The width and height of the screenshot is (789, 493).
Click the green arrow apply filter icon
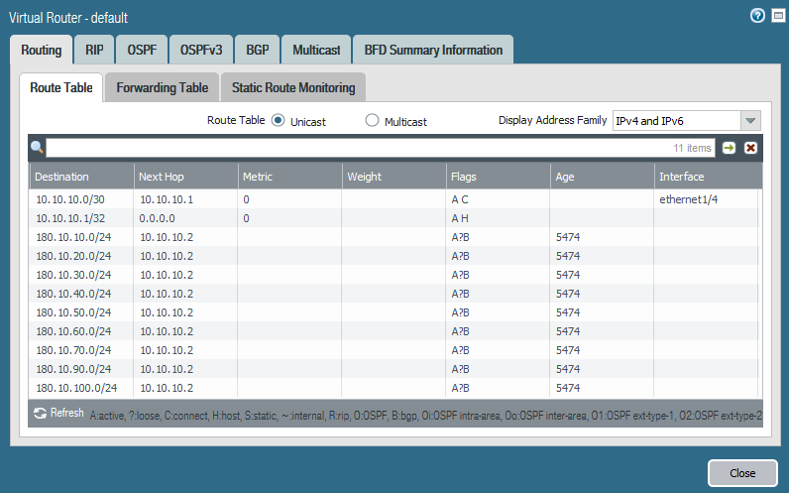click(730, 148)
